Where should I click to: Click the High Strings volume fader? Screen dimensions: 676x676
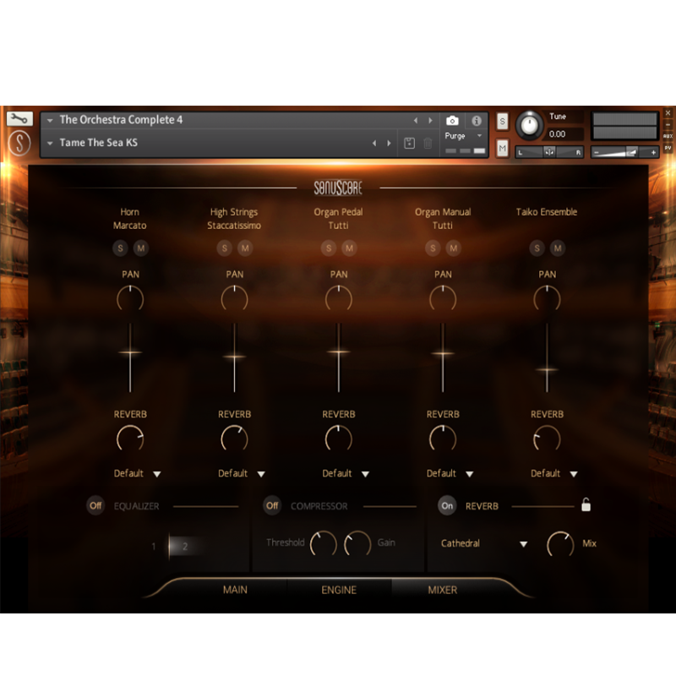coord(235,357)
